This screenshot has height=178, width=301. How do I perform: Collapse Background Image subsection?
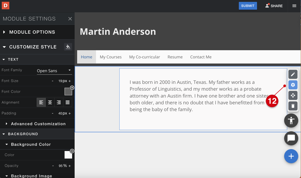pyautogui.click(x=37, y=176)
